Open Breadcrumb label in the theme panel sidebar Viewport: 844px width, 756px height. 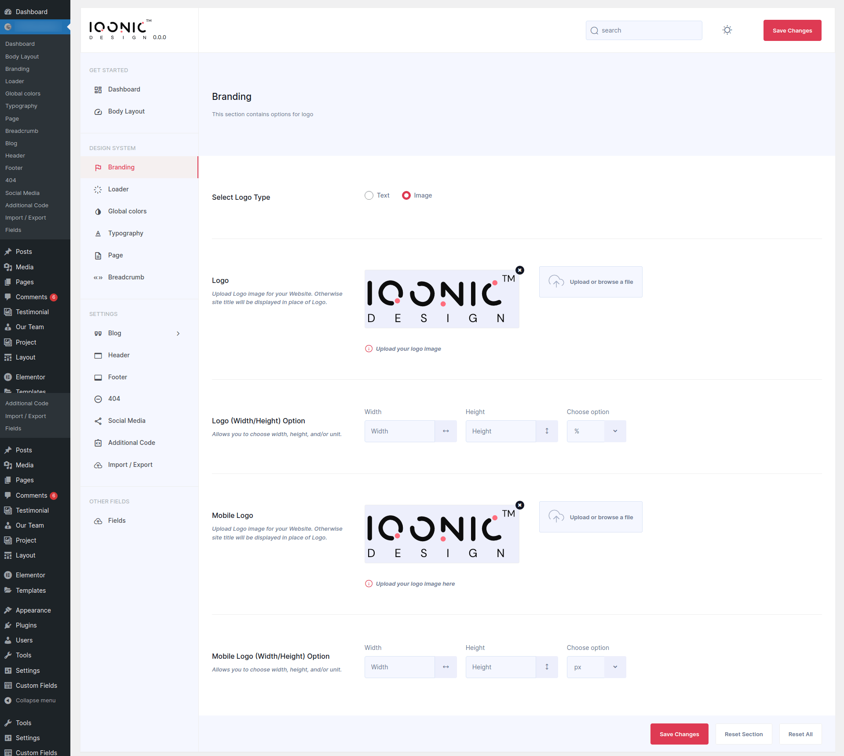pos(126,277)
